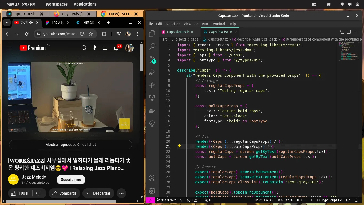
Task: Search YouTube with the magnifier icon
Action: tap(84, 48)
